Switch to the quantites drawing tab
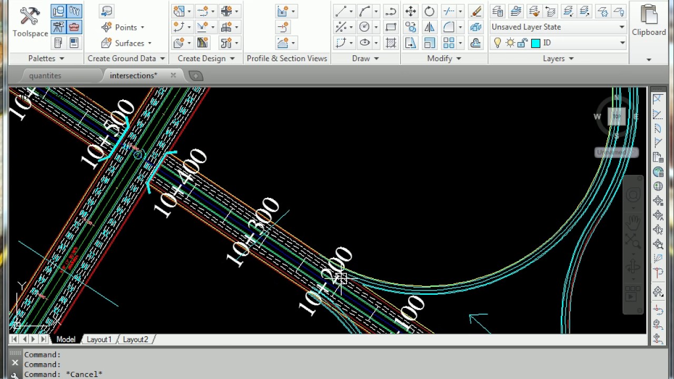This screenshot has height=379, width=674. (x=45, y=76)
